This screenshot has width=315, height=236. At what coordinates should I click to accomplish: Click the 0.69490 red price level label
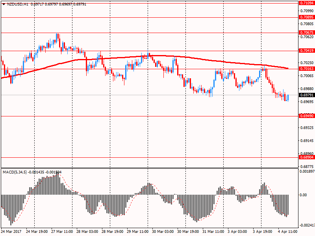click(307, 116)
